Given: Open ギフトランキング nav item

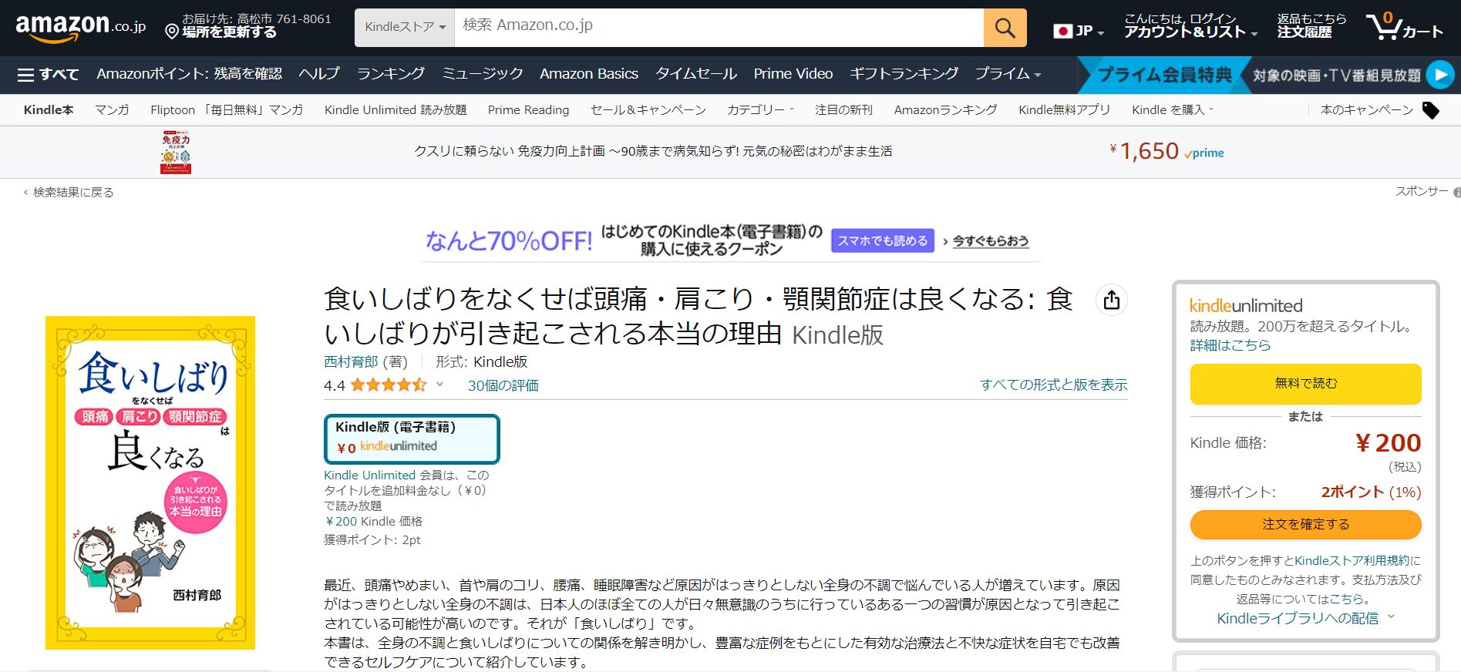Looking at the screenshot, I should [904, 74].
